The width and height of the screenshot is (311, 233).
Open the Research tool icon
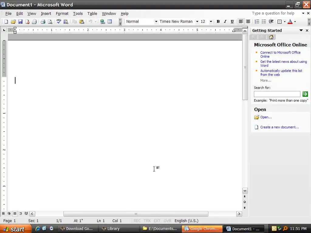[66, 22]
